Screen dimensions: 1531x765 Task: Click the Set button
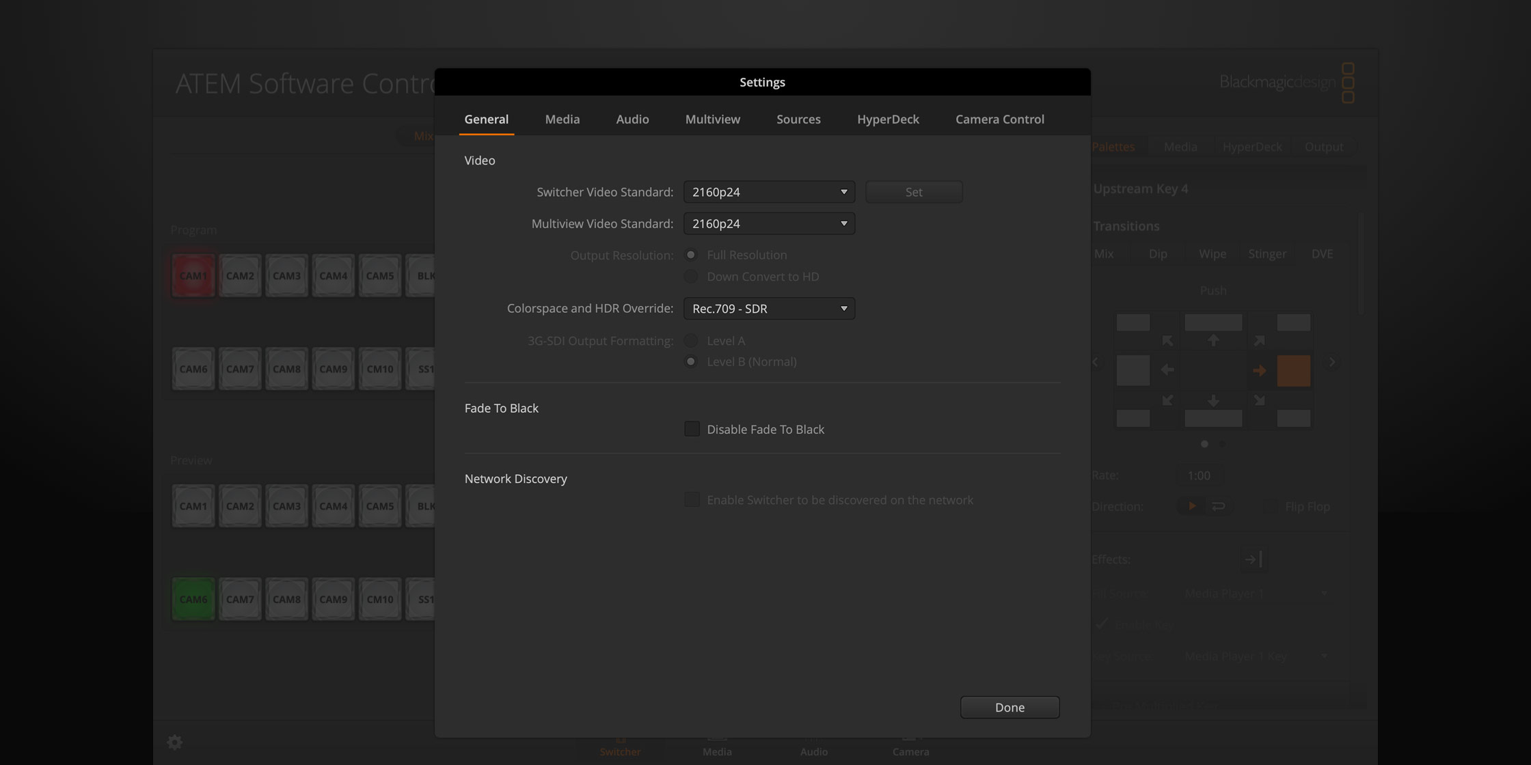point(914,192)
